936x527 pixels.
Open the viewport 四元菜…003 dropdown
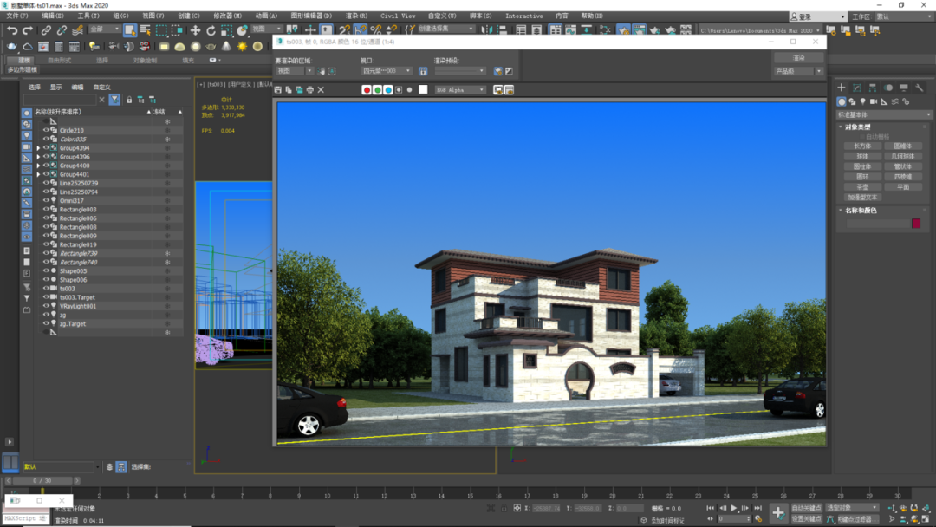point(387,71)
